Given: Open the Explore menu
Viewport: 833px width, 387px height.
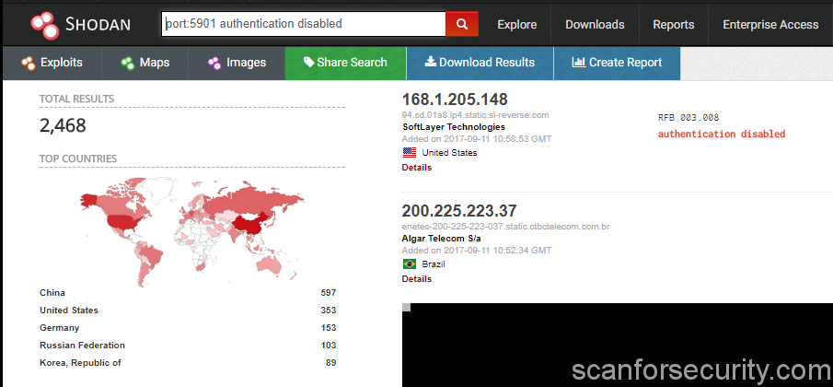Looking at the screenshot, I should tap(517, 25).
